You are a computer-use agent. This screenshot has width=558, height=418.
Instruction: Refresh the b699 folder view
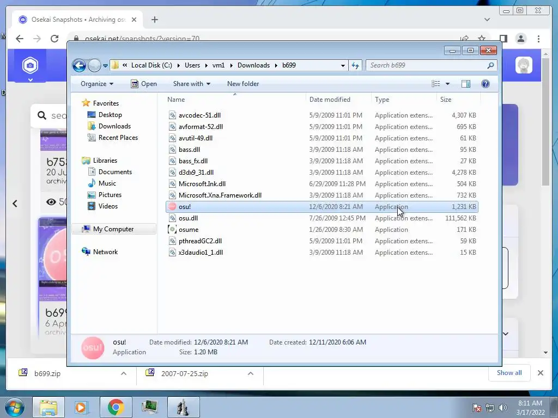[x=355, y=65]
